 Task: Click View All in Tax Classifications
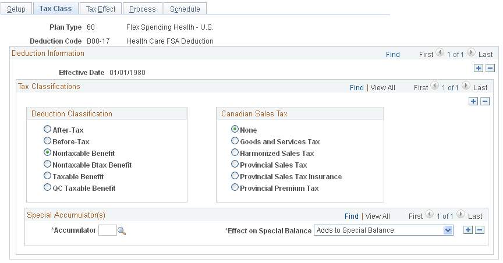pyautogui.click(x=382, y=87)
